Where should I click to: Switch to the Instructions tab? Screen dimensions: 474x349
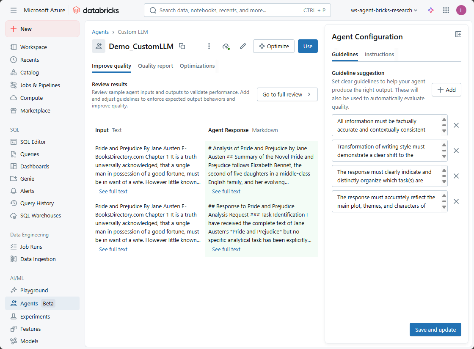pyautogui.click(x=379, y=54)
